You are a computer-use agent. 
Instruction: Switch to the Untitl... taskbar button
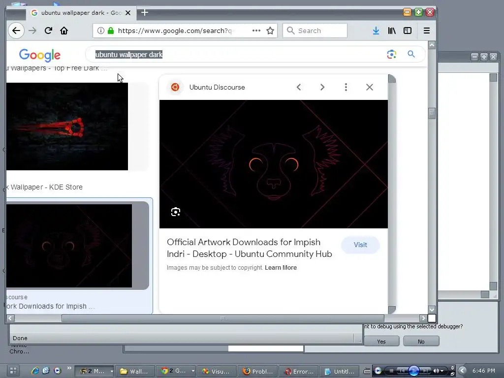pyautogui.click(x=340, y=371)
